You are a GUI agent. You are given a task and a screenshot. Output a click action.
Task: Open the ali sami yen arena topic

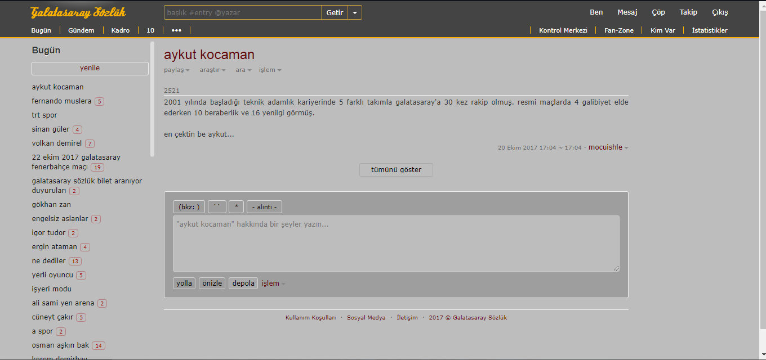[63, 303]
